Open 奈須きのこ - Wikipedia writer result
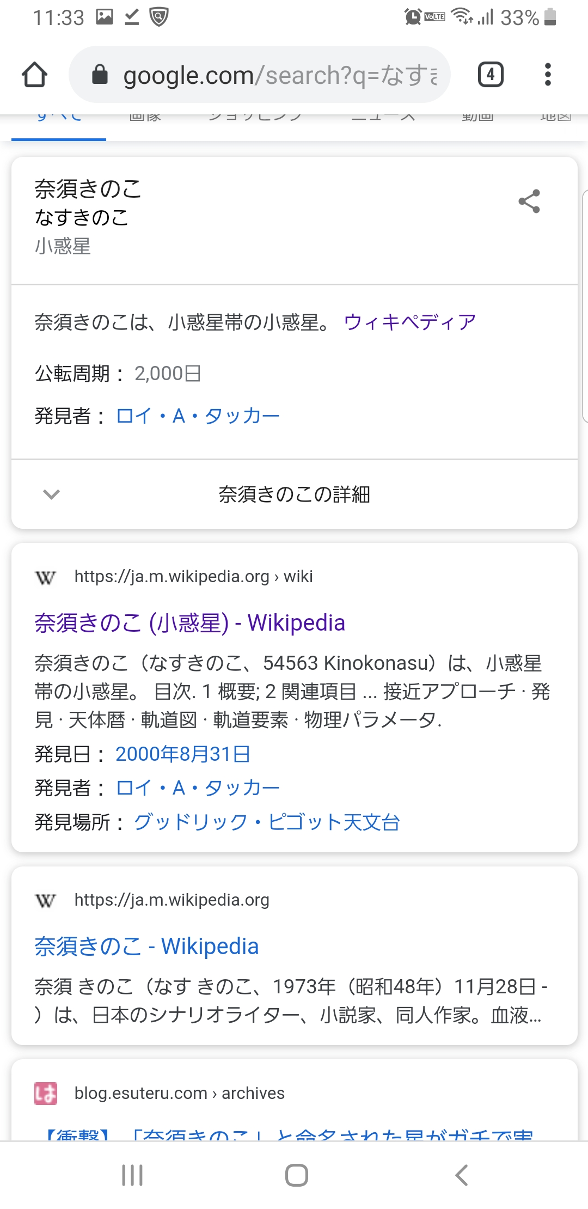This screenshot has width=588, height=1209. point(146,947)
